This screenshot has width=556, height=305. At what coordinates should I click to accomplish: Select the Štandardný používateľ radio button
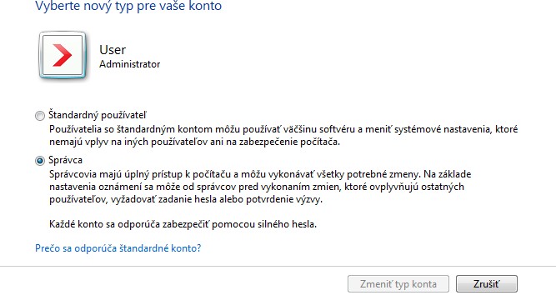click(40, 116)
